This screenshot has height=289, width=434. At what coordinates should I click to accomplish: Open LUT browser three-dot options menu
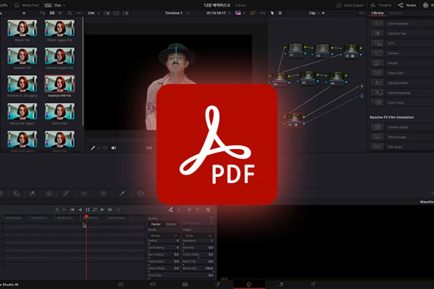[80, 13]
